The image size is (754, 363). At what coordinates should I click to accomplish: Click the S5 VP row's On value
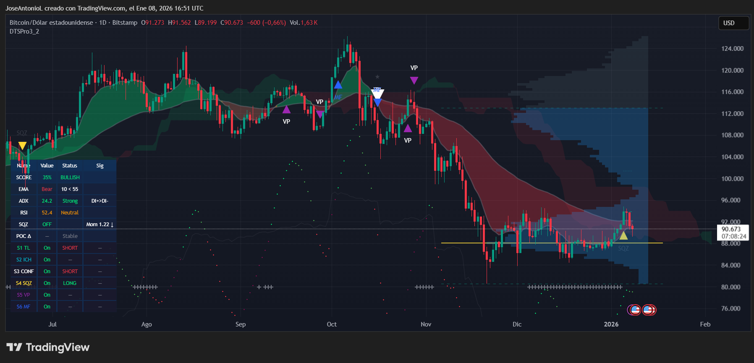pyautogui.click(x=47, y=295)
